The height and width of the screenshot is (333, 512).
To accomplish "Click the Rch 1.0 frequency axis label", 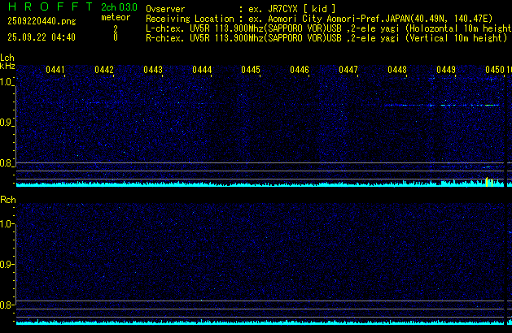I will click(7, 223).
